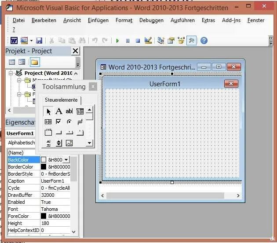Select the Steuerelemente tab in Toolsammlung
Image resolution: width=277 pixels, height=243 pixels.
tap(61, 100)
